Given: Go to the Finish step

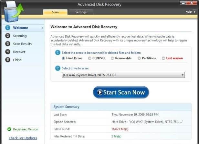Looking at the screenshot, I should [x=17, y=60].
